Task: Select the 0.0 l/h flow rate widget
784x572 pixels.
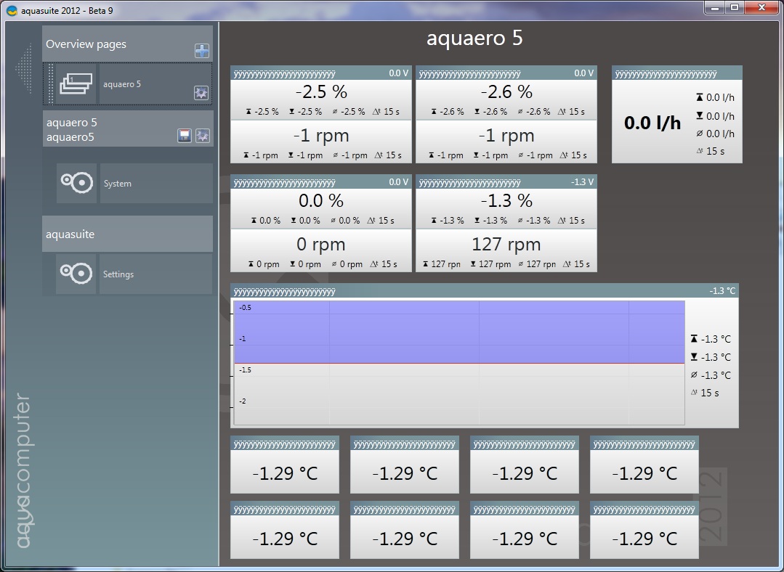Action: [x=652, y=123]
